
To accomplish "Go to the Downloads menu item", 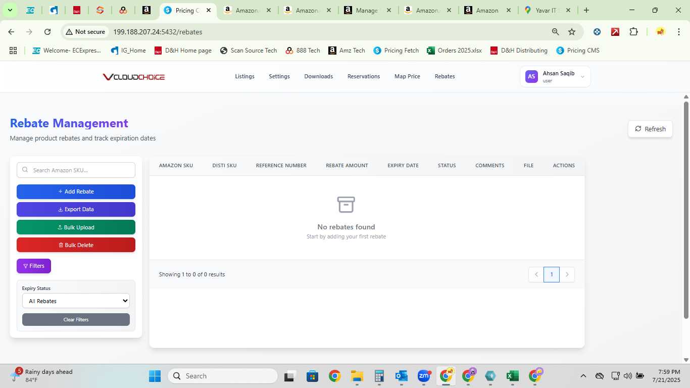I will pos(318,76).
